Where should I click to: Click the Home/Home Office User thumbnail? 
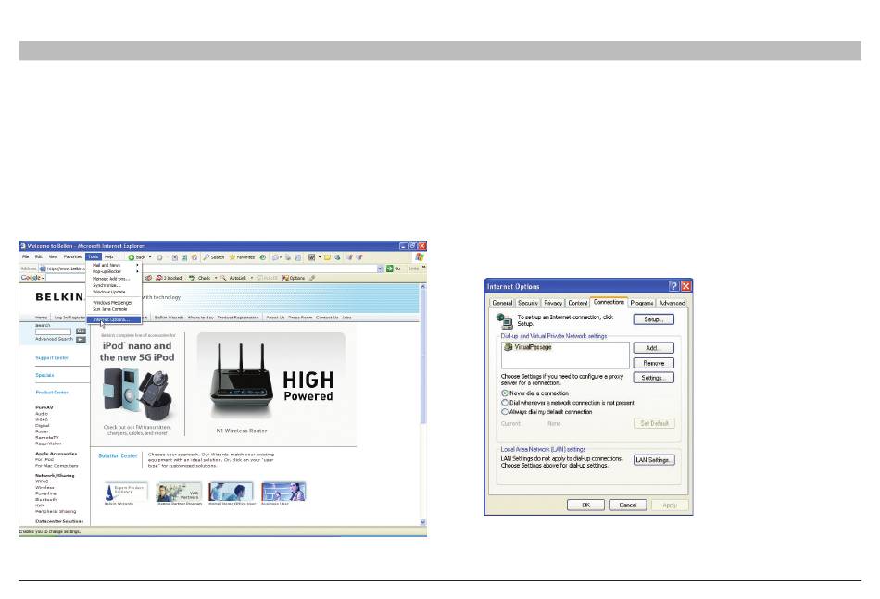pos(231,492)
